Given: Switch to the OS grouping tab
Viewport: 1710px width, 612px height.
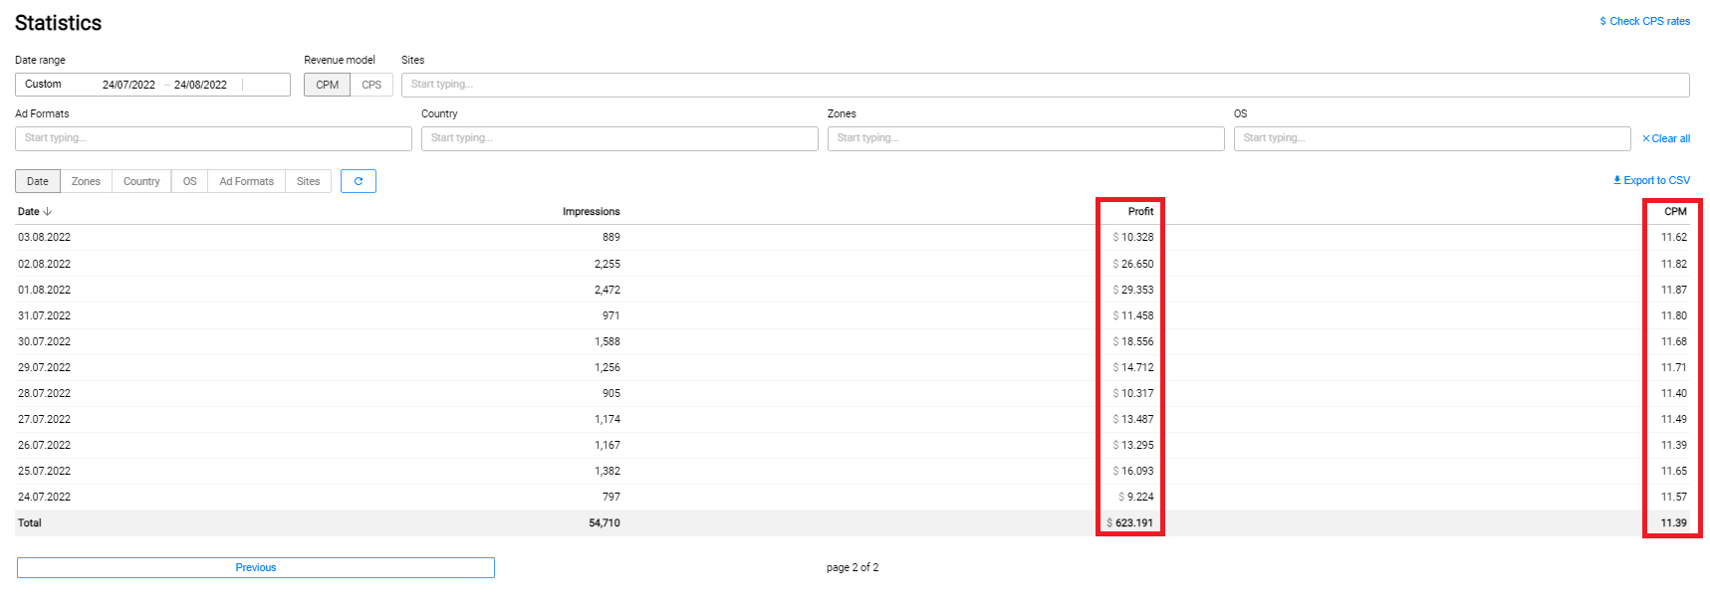Looking at the screenshot, I should tap(189, 181).
